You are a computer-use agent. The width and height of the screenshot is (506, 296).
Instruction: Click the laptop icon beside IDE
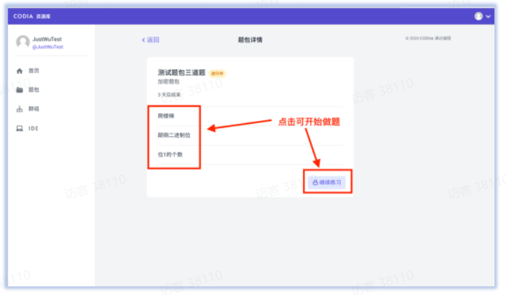[20, 129]
